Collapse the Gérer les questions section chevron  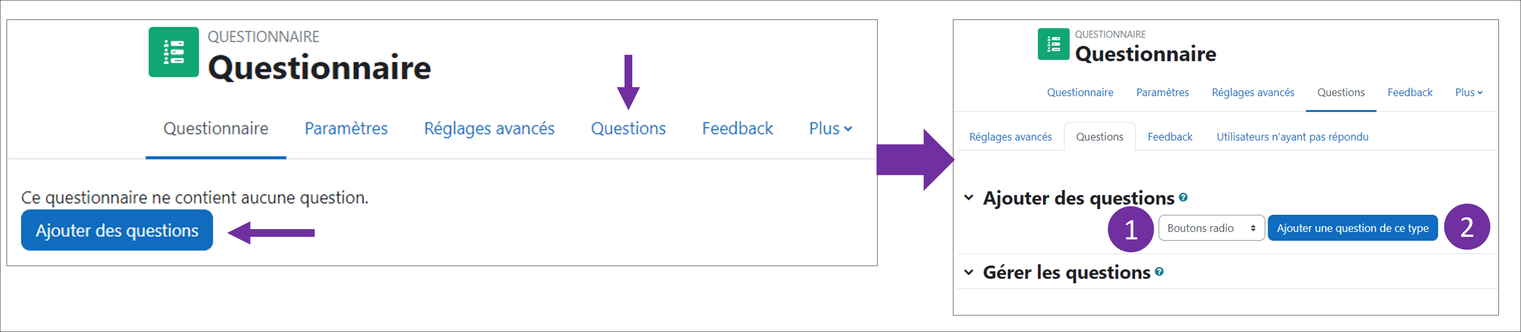tap(968, 273)
